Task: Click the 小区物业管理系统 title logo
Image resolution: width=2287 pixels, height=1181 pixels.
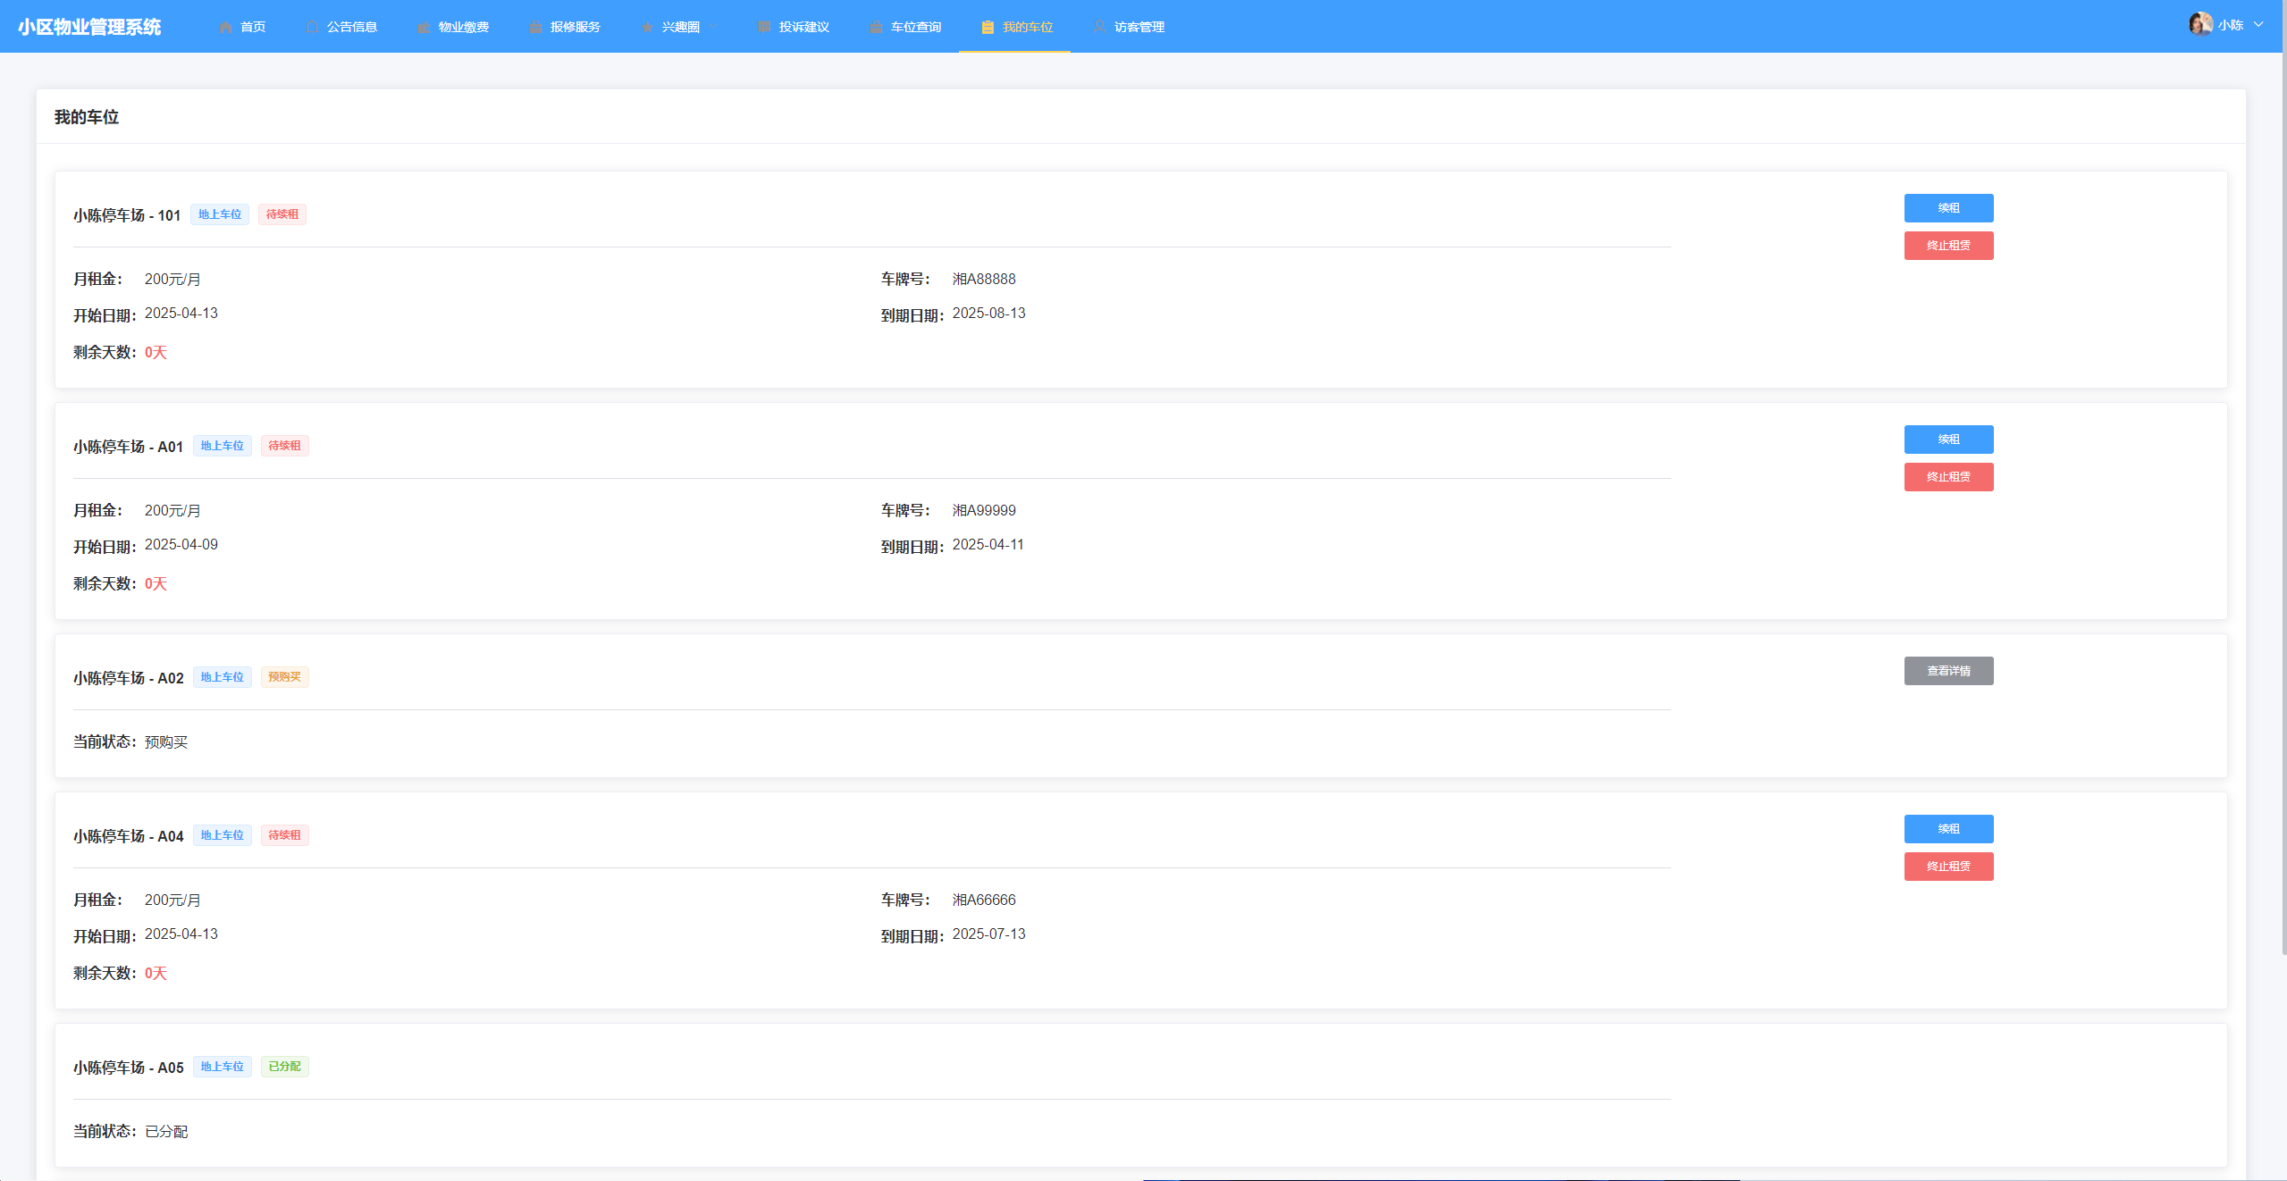Action: pos(89,27)
